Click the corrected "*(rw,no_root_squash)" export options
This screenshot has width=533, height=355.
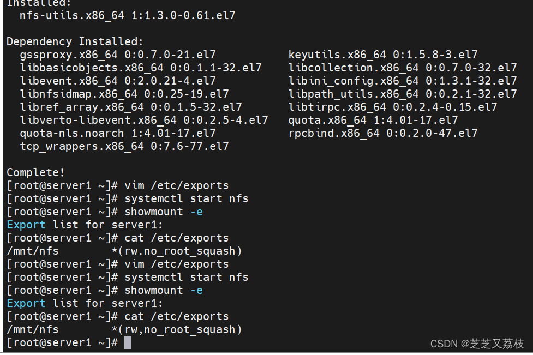click(177, 329)
